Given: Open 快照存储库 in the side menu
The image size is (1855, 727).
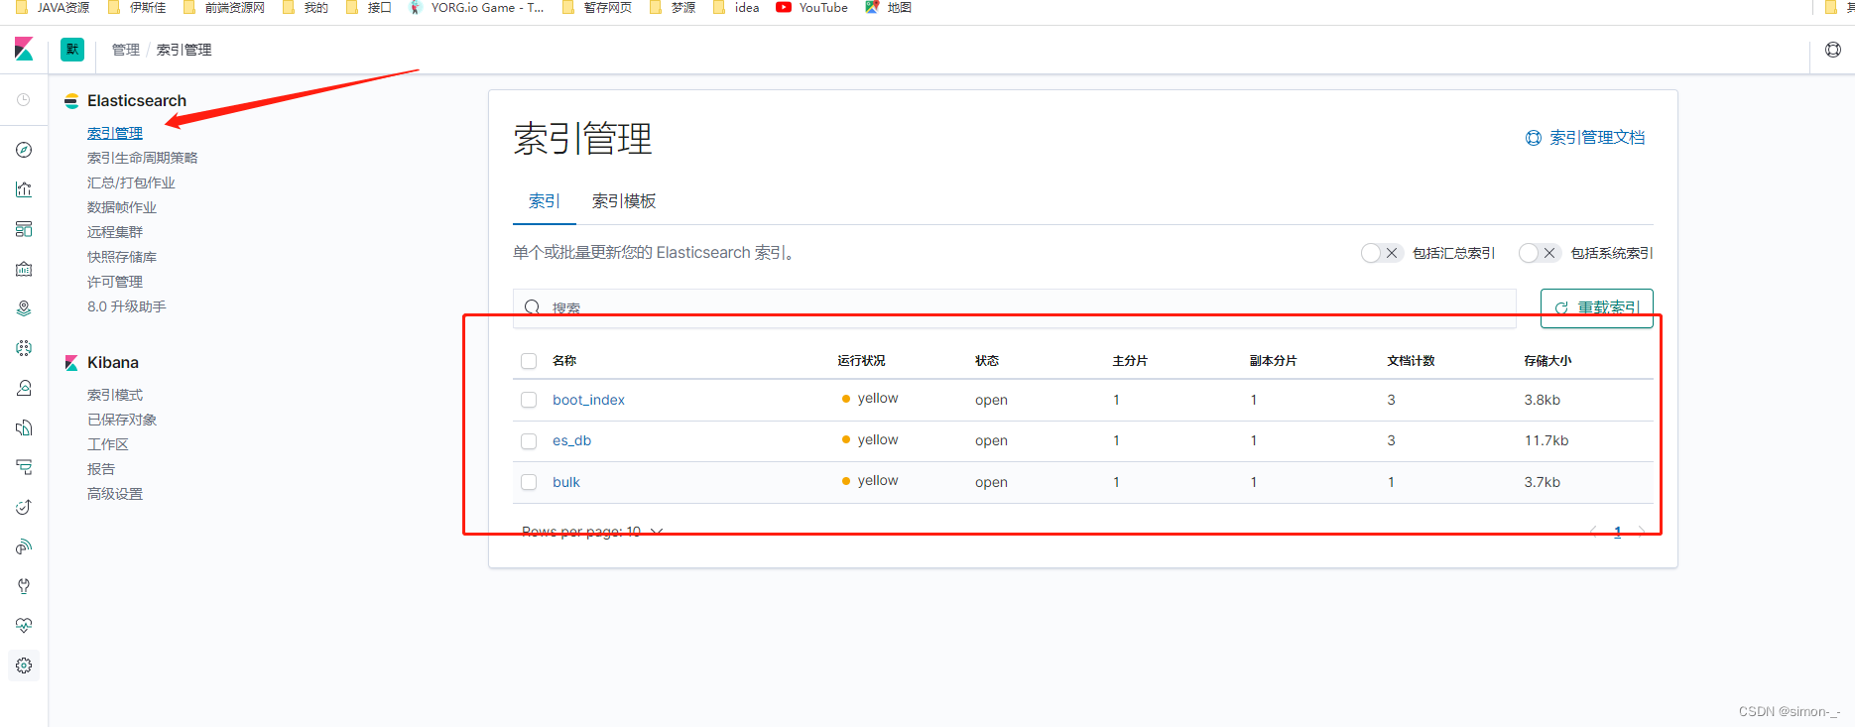Looking at the screenshot, I should point(122,257).
